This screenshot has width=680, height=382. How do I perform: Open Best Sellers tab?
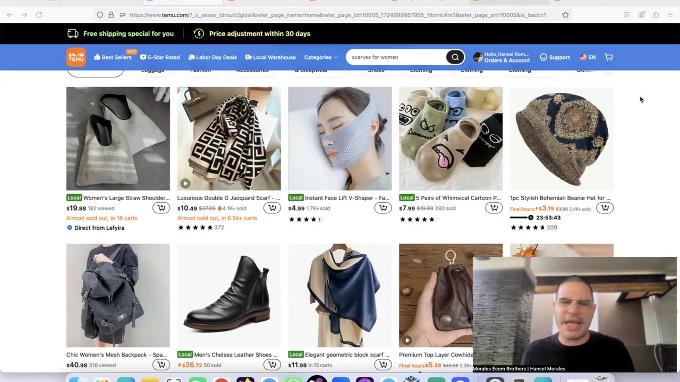(113, 57)
